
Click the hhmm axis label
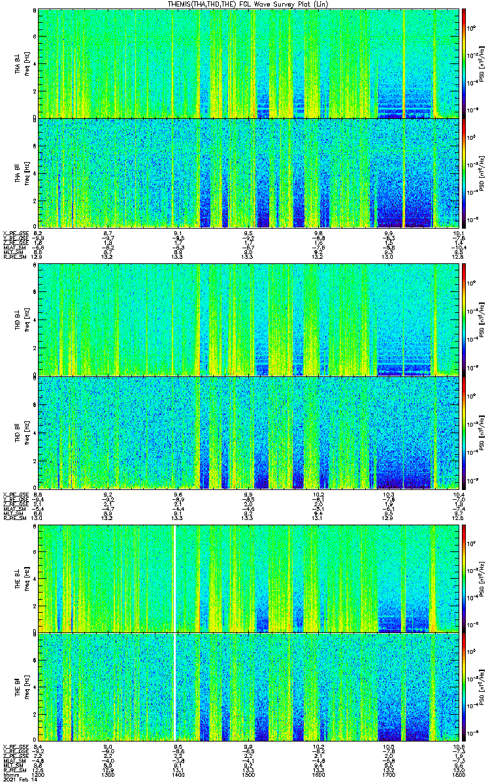(x=10, y=774)
